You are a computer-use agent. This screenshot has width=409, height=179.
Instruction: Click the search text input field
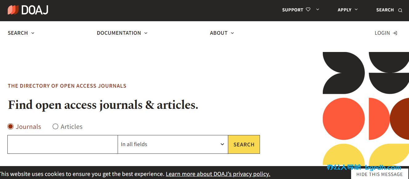click(x=63, y=144)
